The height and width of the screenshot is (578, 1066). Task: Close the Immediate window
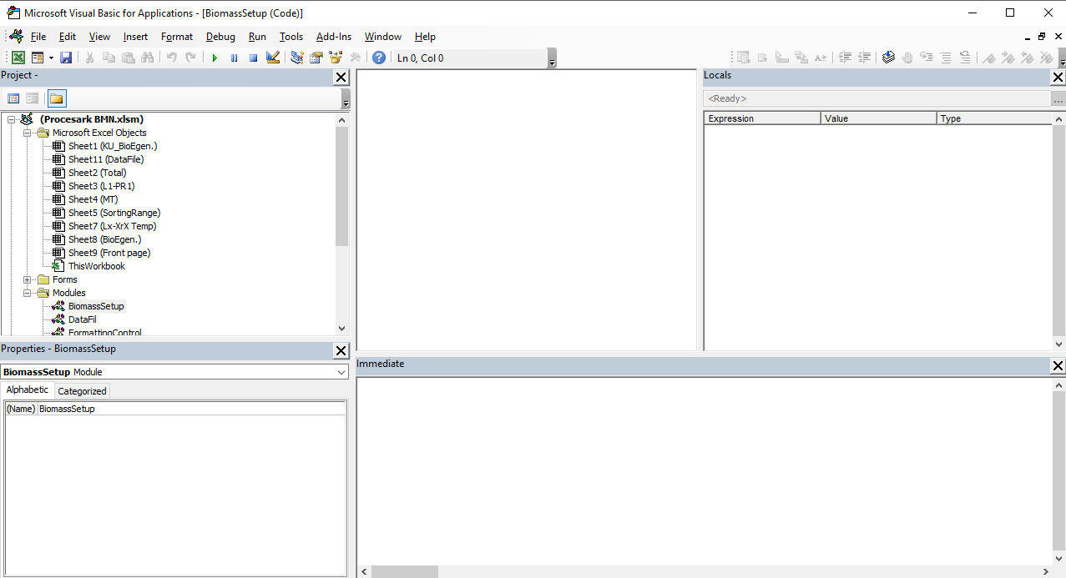(x=1058, y=365)
